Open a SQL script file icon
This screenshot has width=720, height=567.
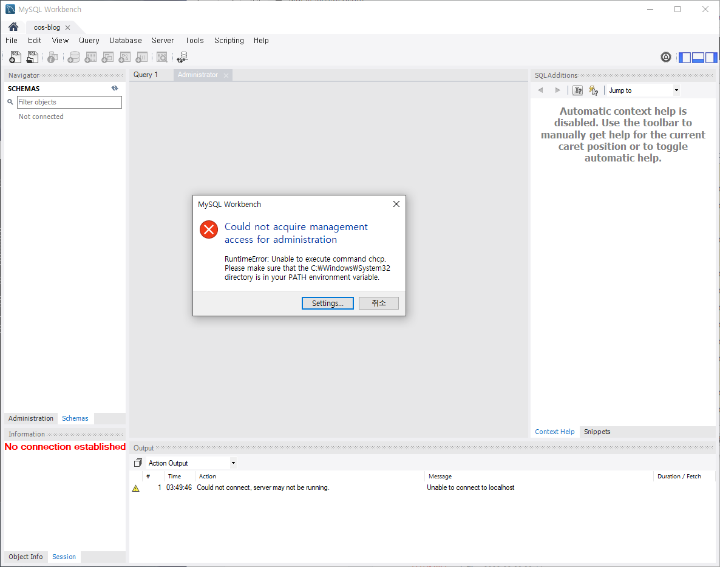coord(32,58)
